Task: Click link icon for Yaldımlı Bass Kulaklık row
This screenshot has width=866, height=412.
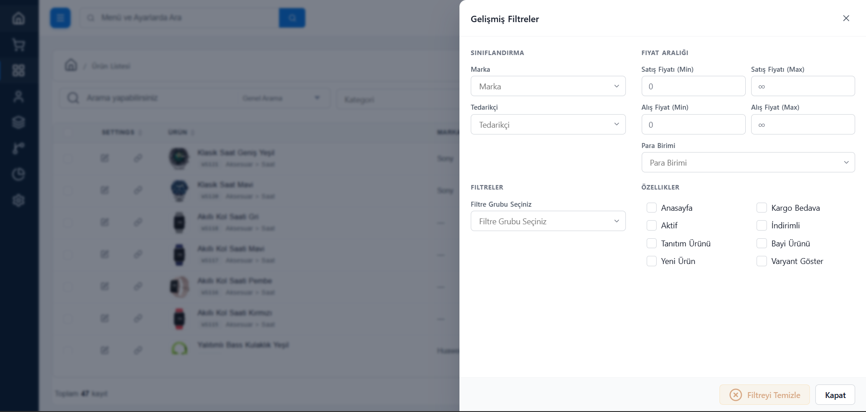Action: 138,350
